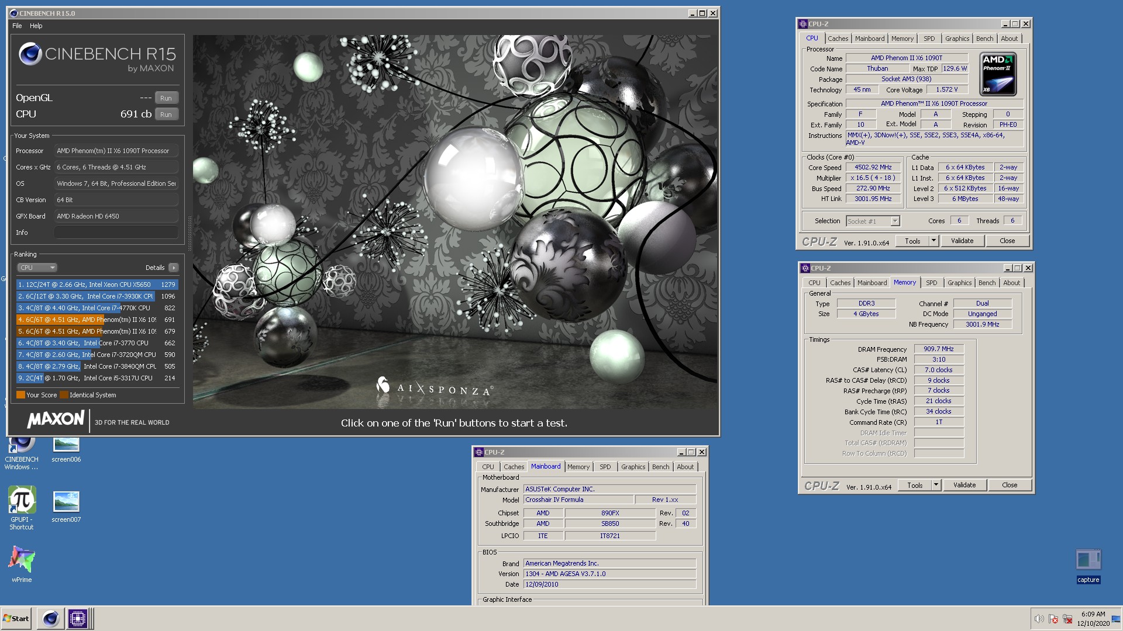
Task: Click Validate in Memory CPU-Z window
Action: 964,486
